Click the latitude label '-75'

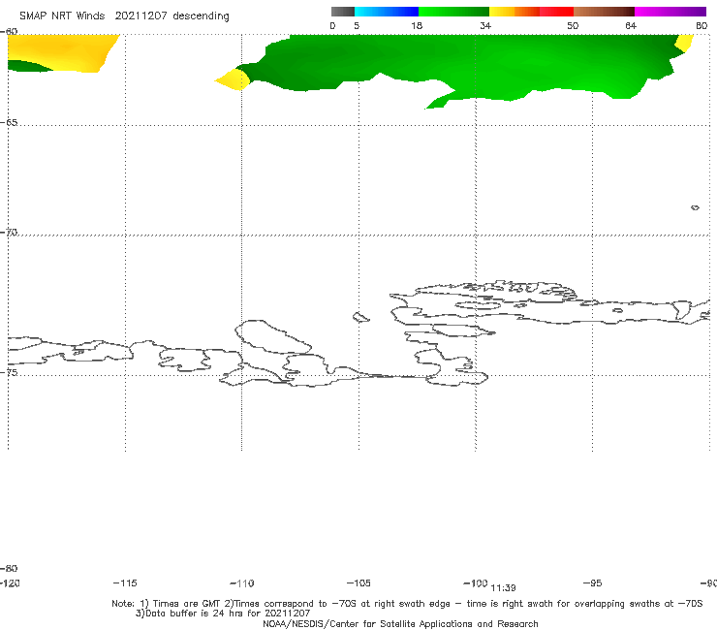coord(9,372)
